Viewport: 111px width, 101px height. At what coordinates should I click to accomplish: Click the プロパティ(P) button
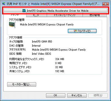coord(82,31)
